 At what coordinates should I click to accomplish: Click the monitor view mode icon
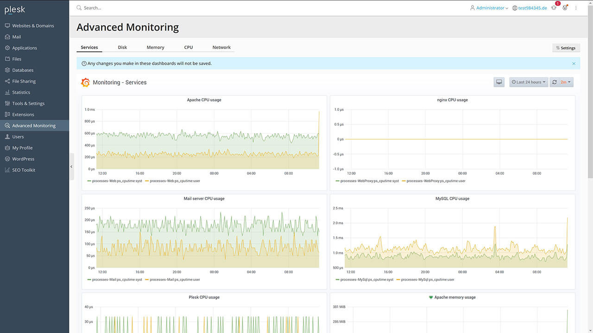point(499,82)
